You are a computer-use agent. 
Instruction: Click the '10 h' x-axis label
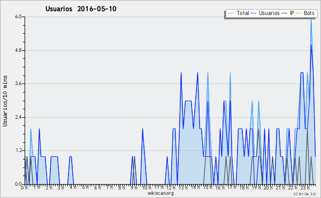click(x=147, y=188)
